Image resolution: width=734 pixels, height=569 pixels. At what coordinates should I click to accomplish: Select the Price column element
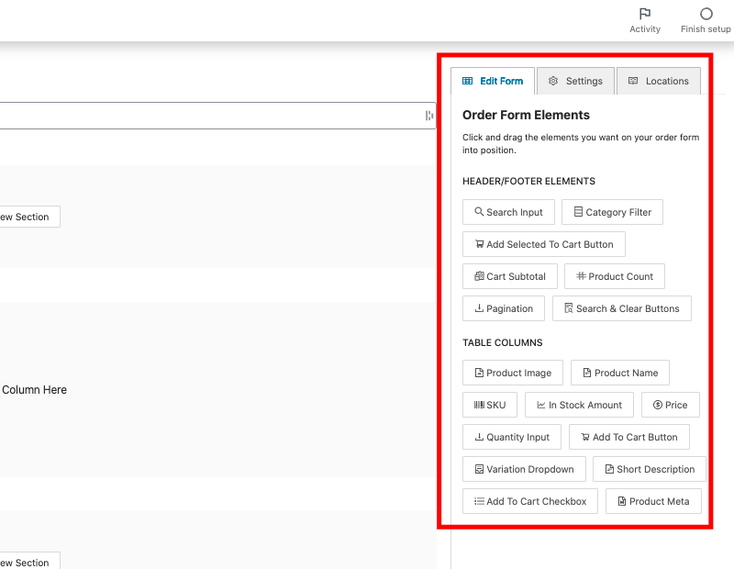[x=670, y=405]
